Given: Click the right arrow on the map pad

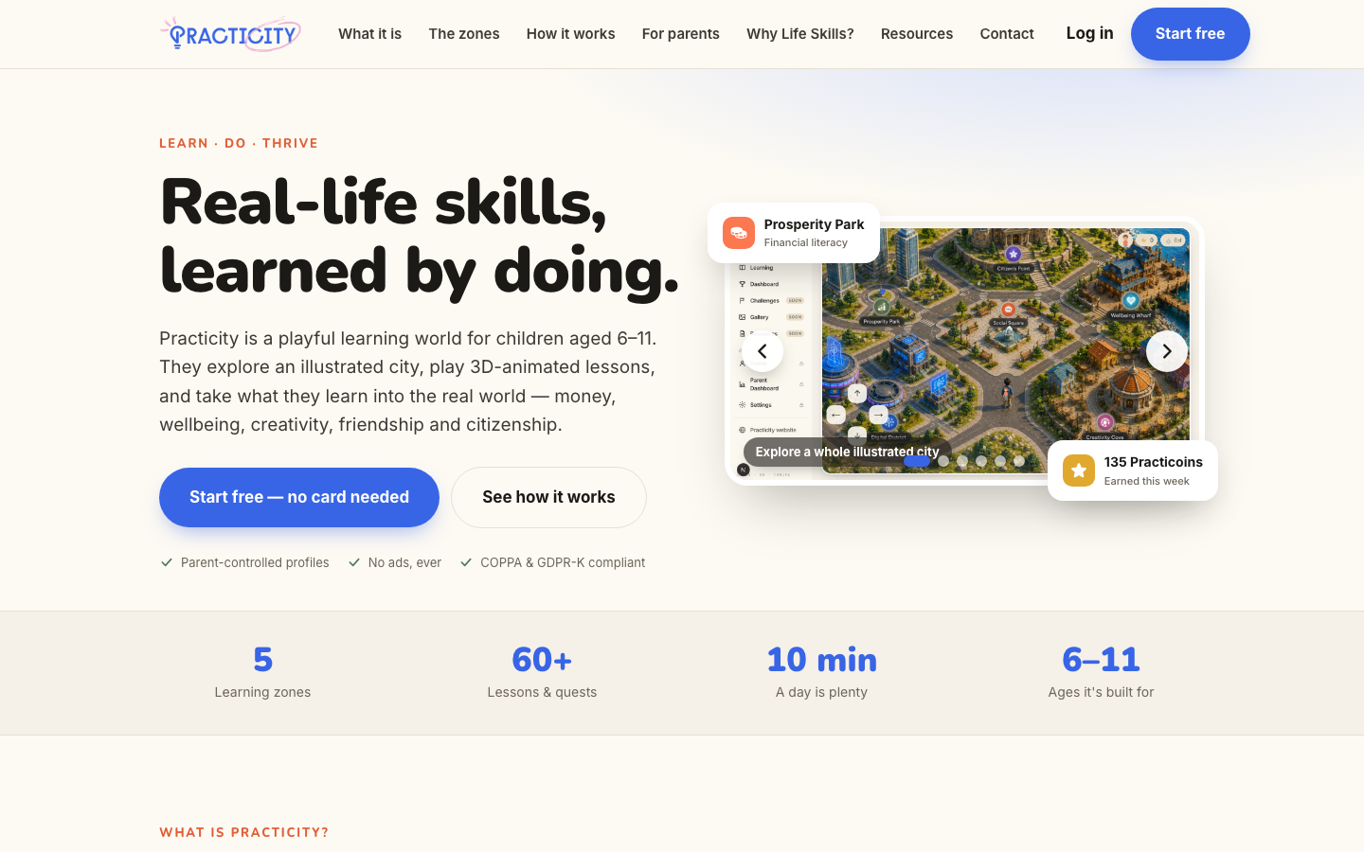Looking at the screenshot, I should pos(878,415).
